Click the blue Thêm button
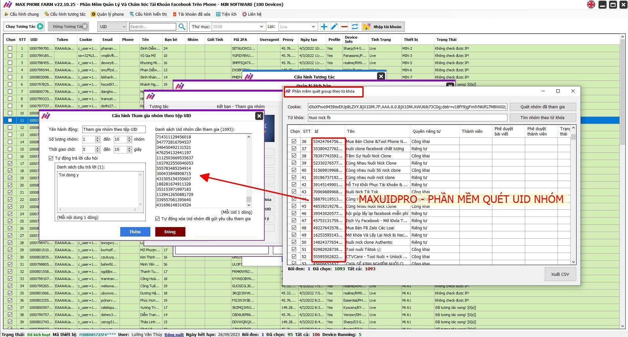Viewport: 628px width, 337px height. [135, 232]
